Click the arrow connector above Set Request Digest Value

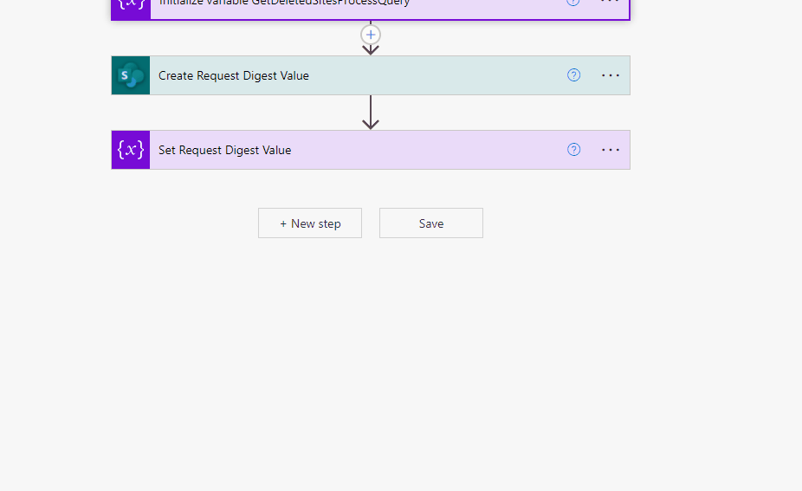(x=371, y=113)
